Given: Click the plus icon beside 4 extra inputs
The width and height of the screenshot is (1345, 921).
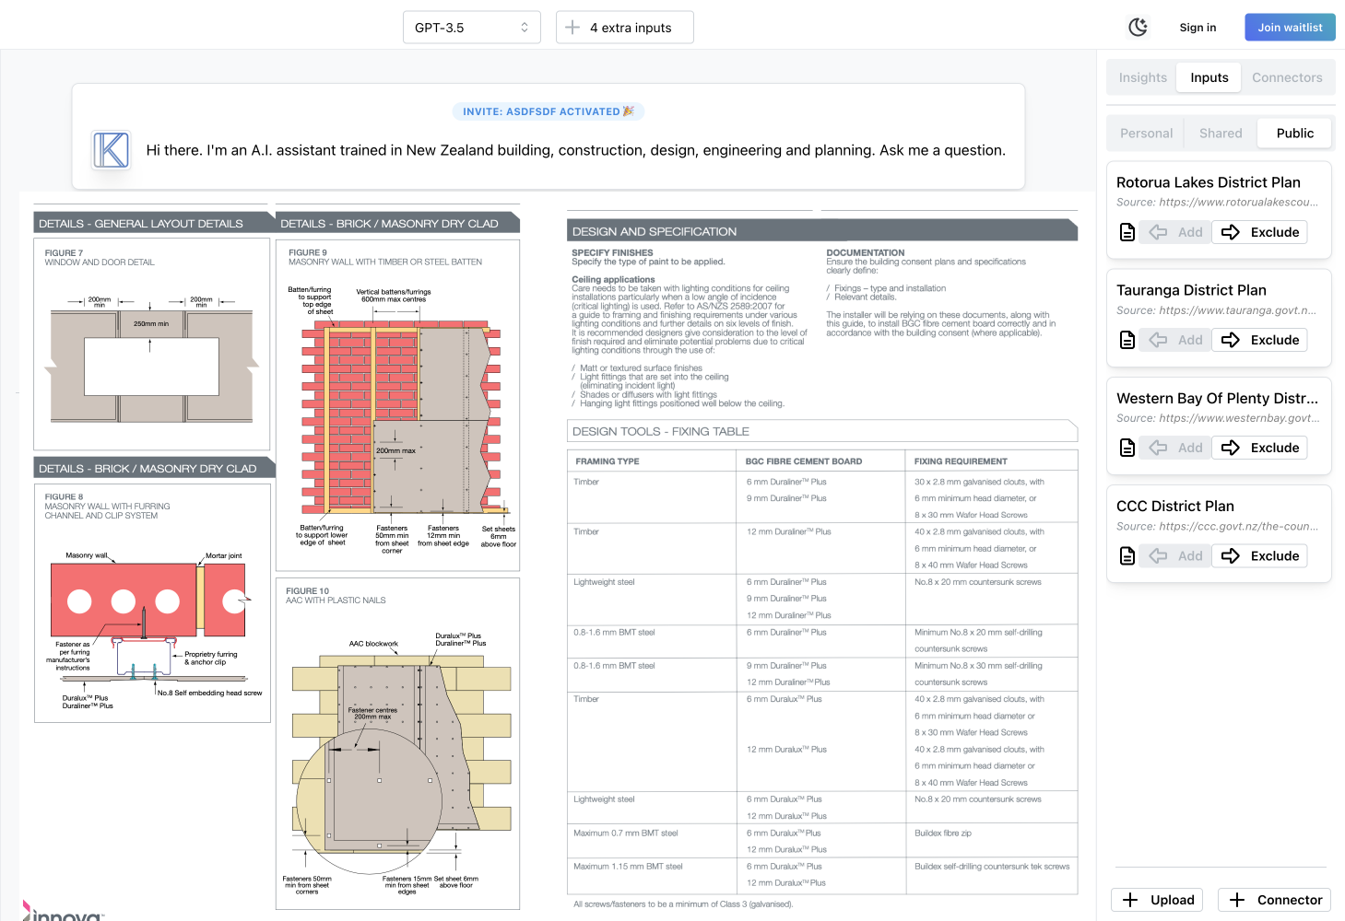Looking at the screenshot, I should pyautogui.click(x=572, y=28).
